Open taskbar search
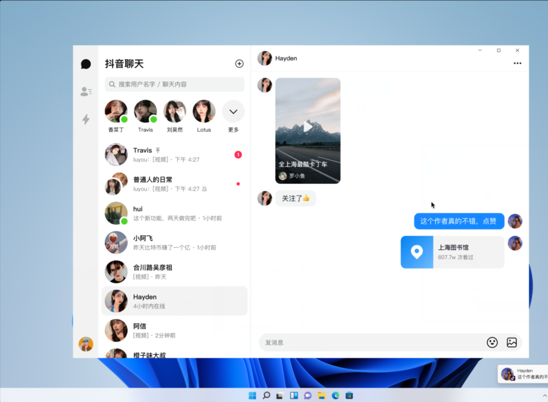Screen dimensions: 548x402 pos(266,395)
